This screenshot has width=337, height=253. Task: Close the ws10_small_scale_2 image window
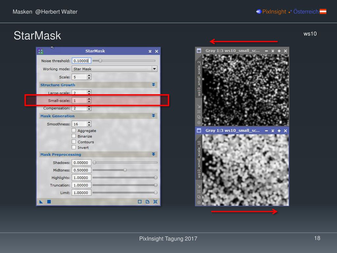[285, 51]
